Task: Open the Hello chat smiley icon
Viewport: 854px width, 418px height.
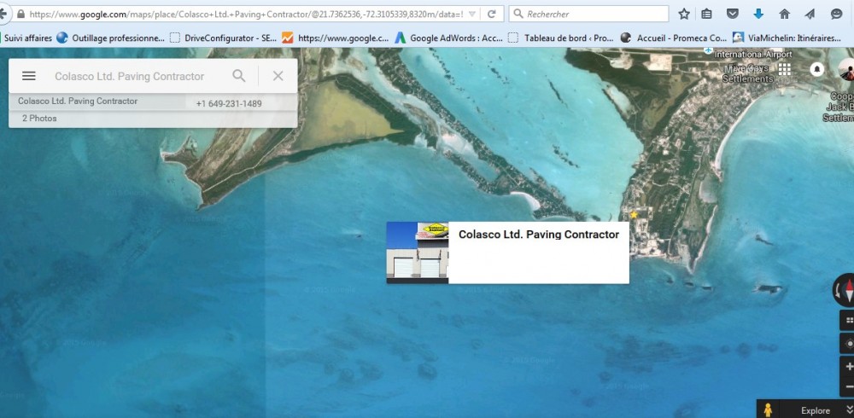Action: point(837,15)
